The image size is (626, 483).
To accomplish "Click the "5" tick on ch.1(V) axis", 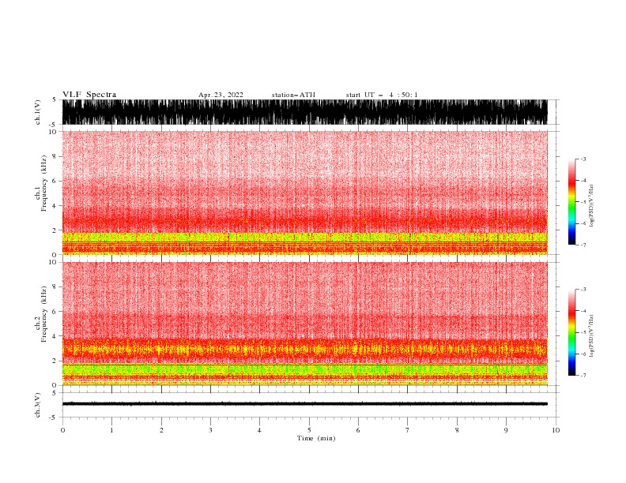I will (55, 100).
